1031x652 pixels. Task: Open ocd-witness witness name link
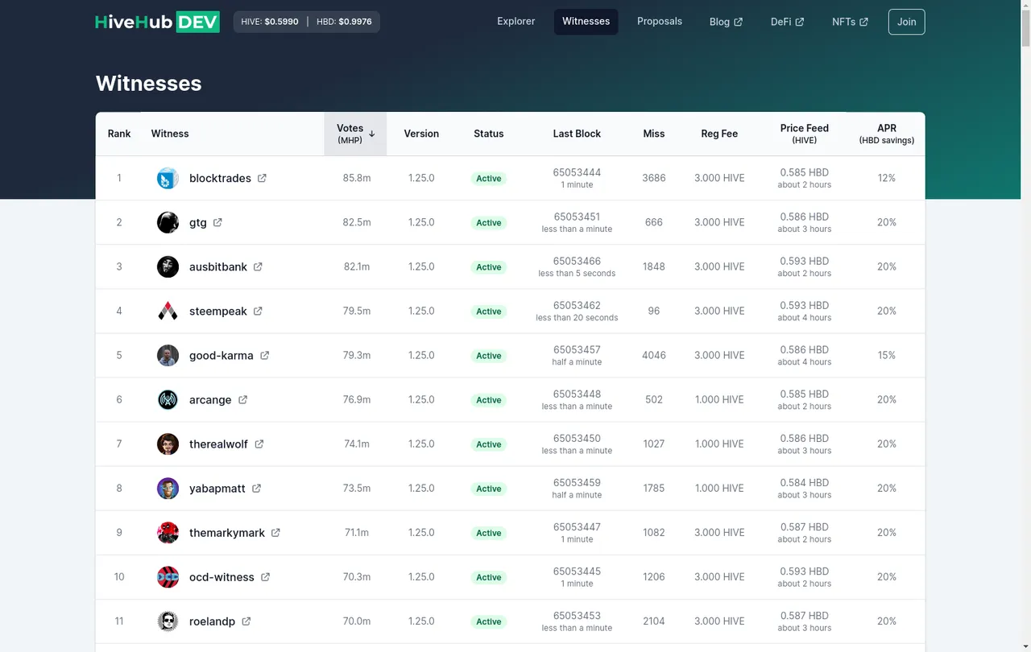pos(222,576)
